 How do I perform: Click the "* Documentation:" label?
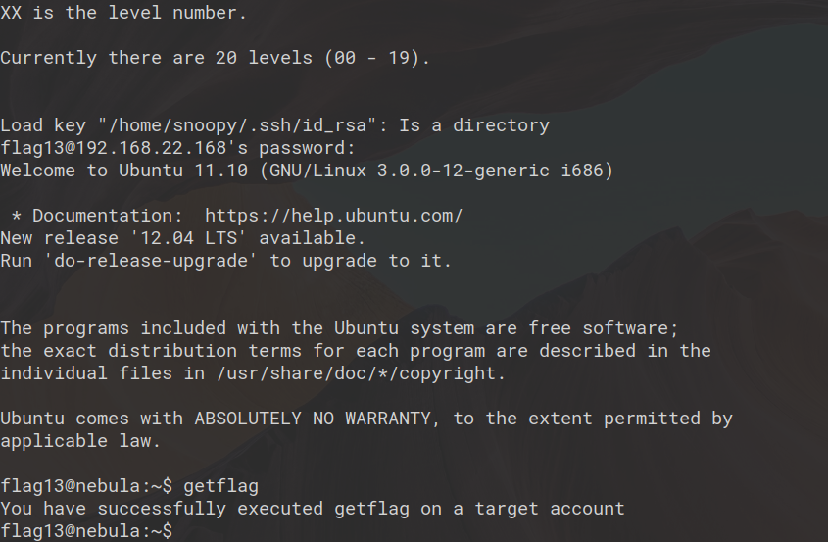[x=97, y=216]
